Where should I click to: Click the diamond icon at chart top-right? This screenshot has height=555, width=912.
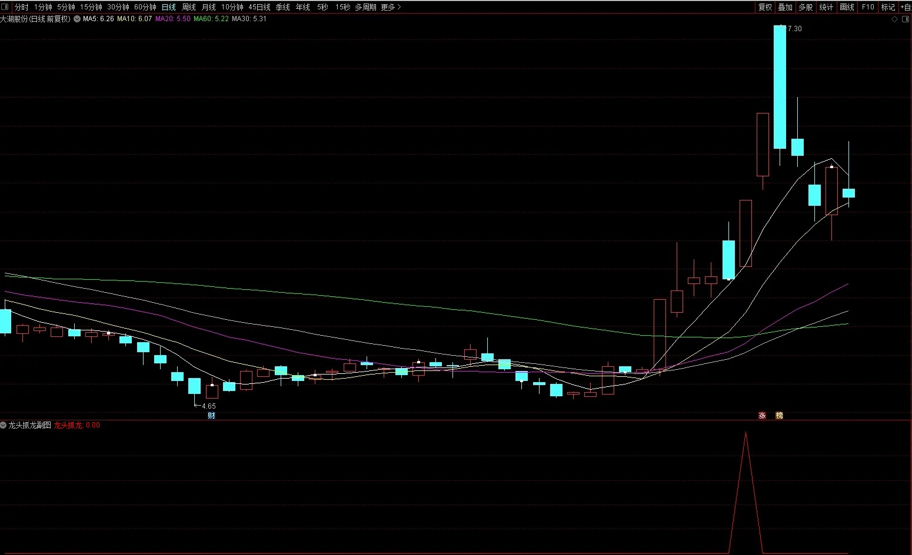(x=895, y=19)
